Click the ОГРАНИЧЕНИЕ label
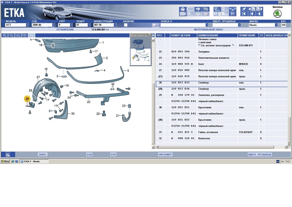292x207 pixels. [x=65, y=29]
